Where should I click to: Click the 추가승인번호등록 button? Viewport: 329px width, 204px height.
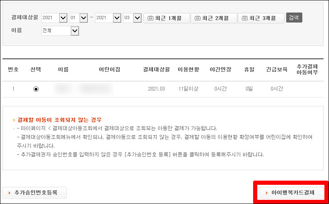pyautogui.click(x=35, y=193)
